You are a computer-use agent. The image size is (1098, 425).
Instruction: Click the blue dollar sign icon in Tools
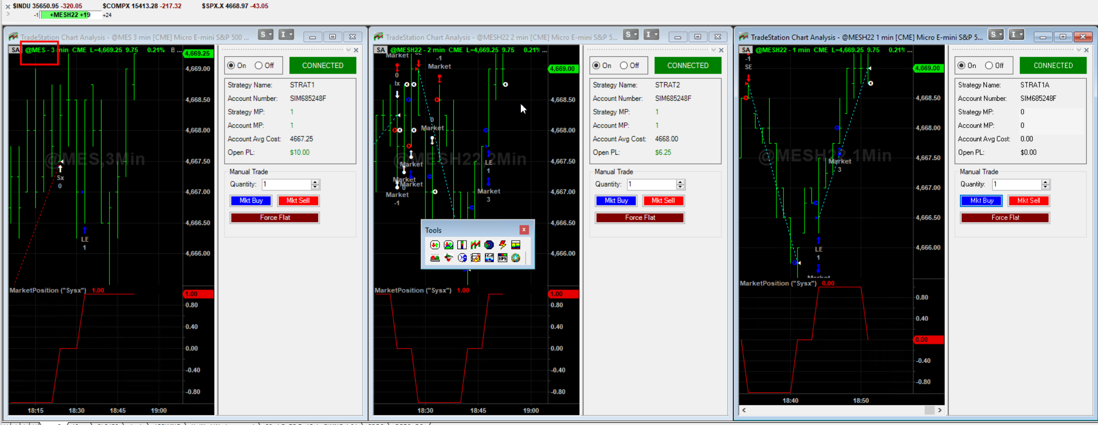pyautogui.click(x=462, y=258)
